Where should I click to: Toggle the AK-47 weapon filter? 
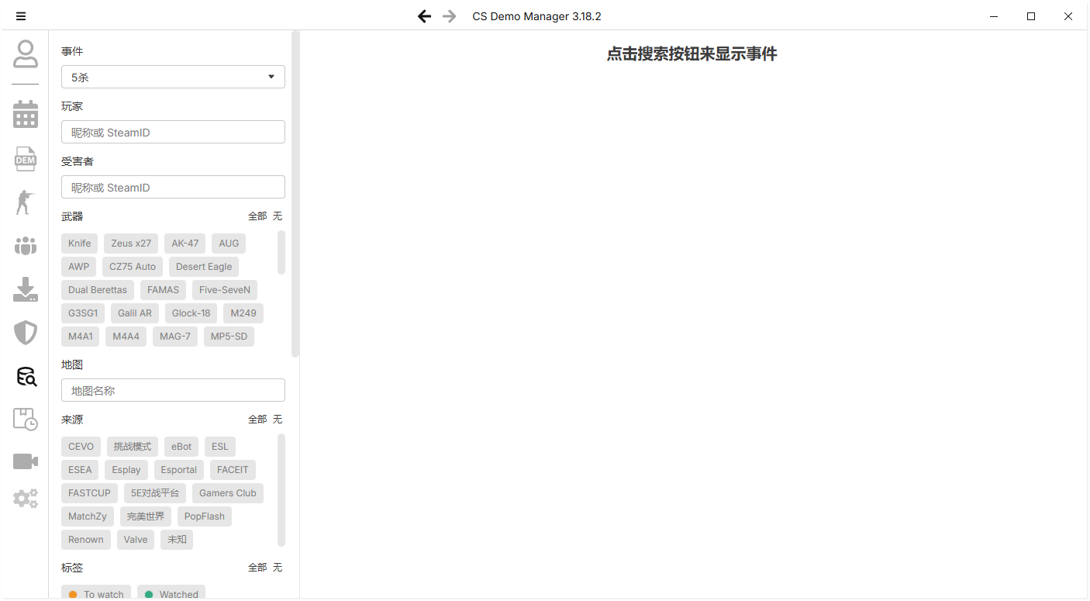pos(185,243)
